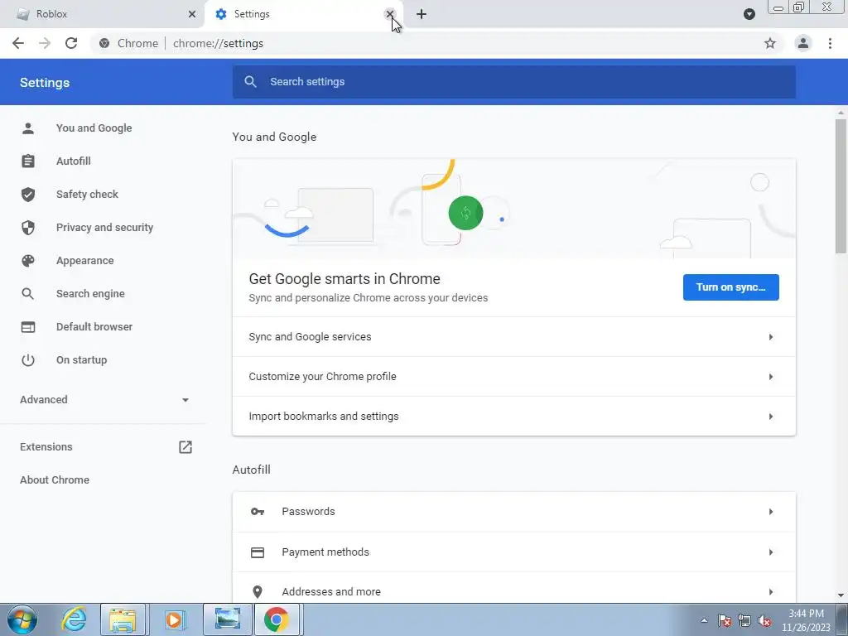Go back using the browser back arrow
The width and height of the screenshot is (848, 636).
coord(18,43)
